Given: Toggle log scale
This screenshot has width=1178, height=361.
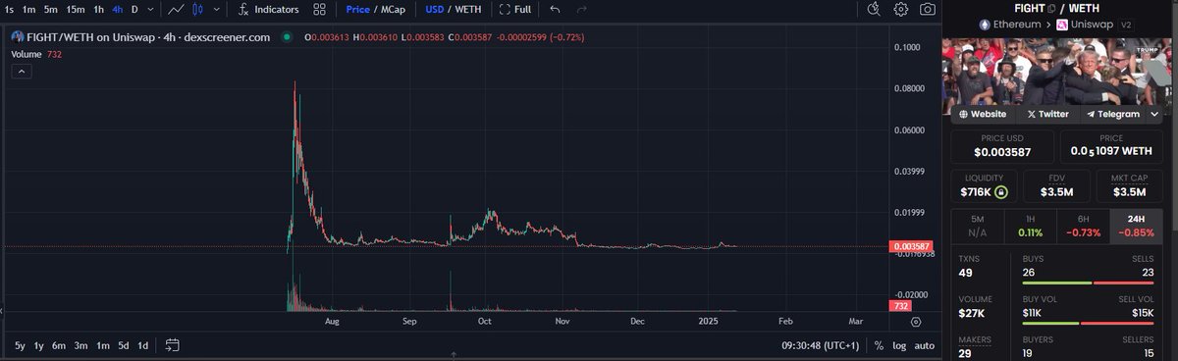Looking at the screenshot, I should 898,345.
